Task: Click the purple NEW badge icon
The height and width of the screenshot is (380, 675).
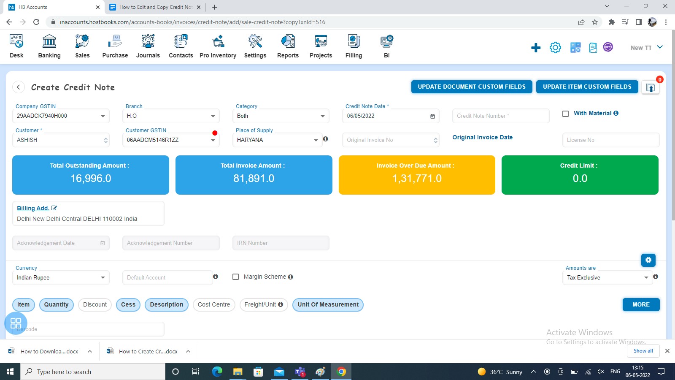Action: click(608, 47)
